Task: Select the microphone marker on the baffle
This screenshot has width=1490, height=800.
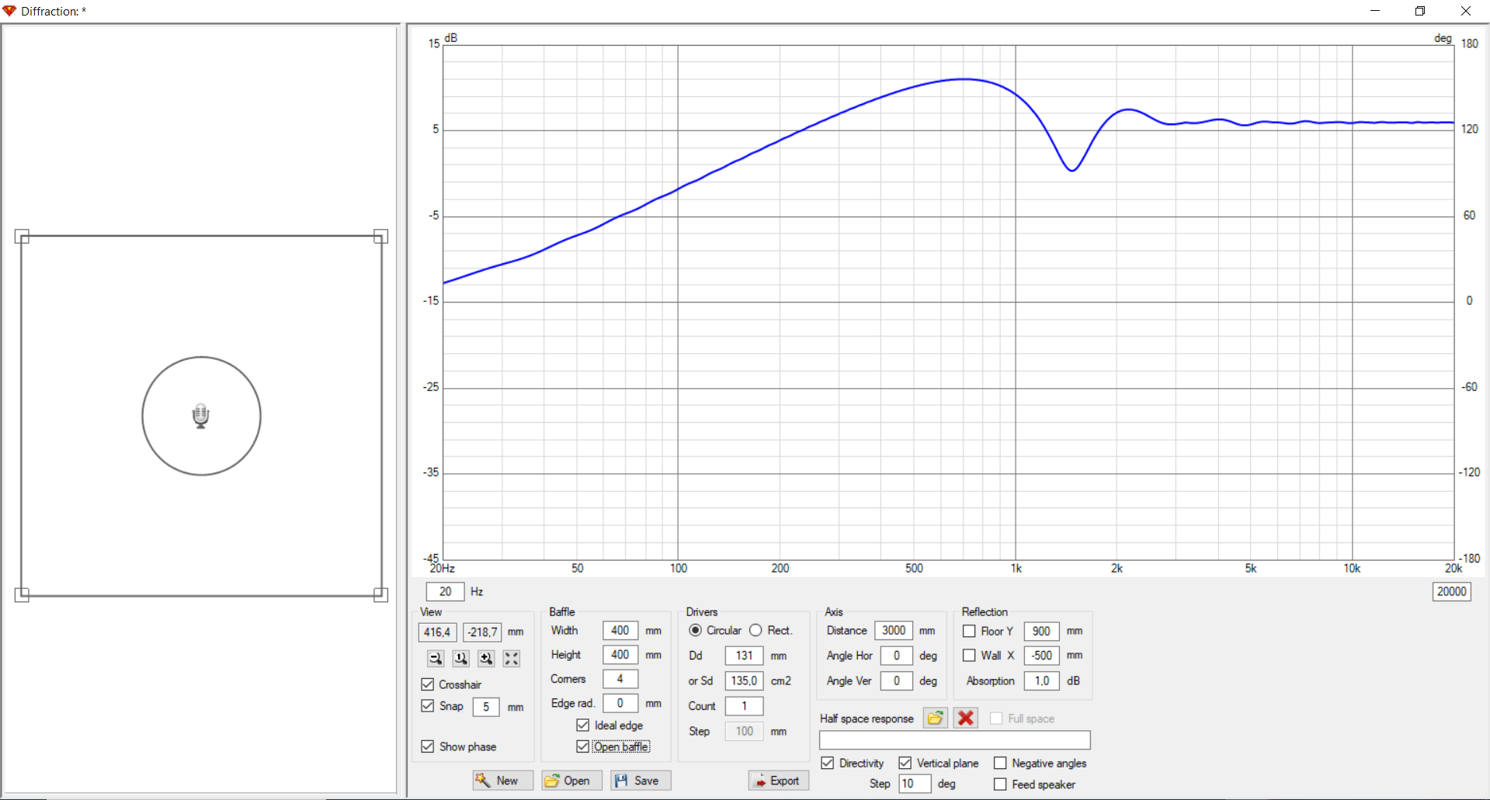Action: click(201, 416)
